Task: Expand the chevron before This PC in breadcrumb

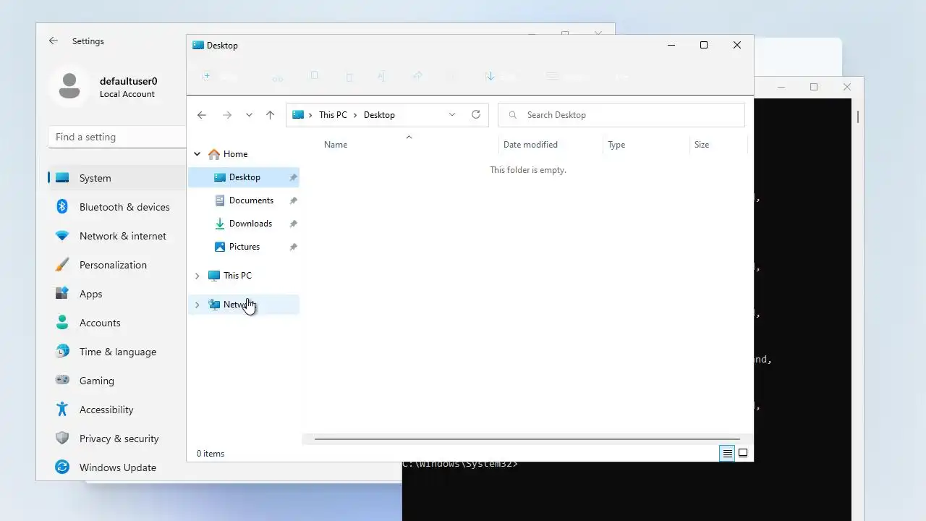Action: pos(310,115)
